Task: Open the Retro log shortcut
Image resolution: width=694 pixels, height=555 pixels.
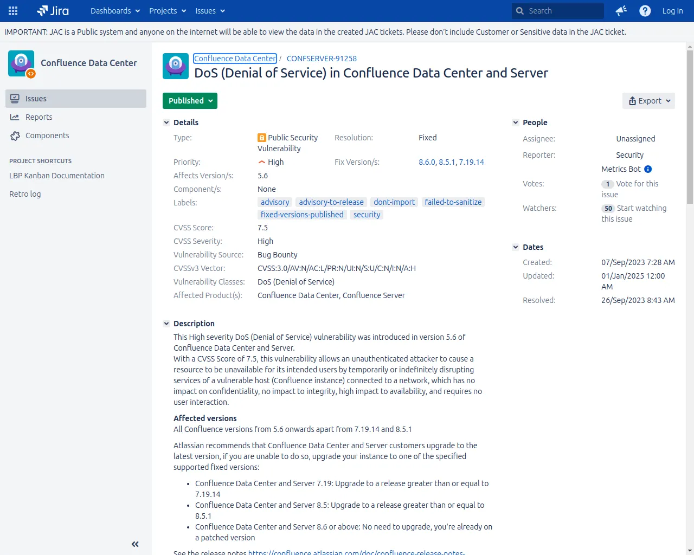Action: (x=25, y=194)
